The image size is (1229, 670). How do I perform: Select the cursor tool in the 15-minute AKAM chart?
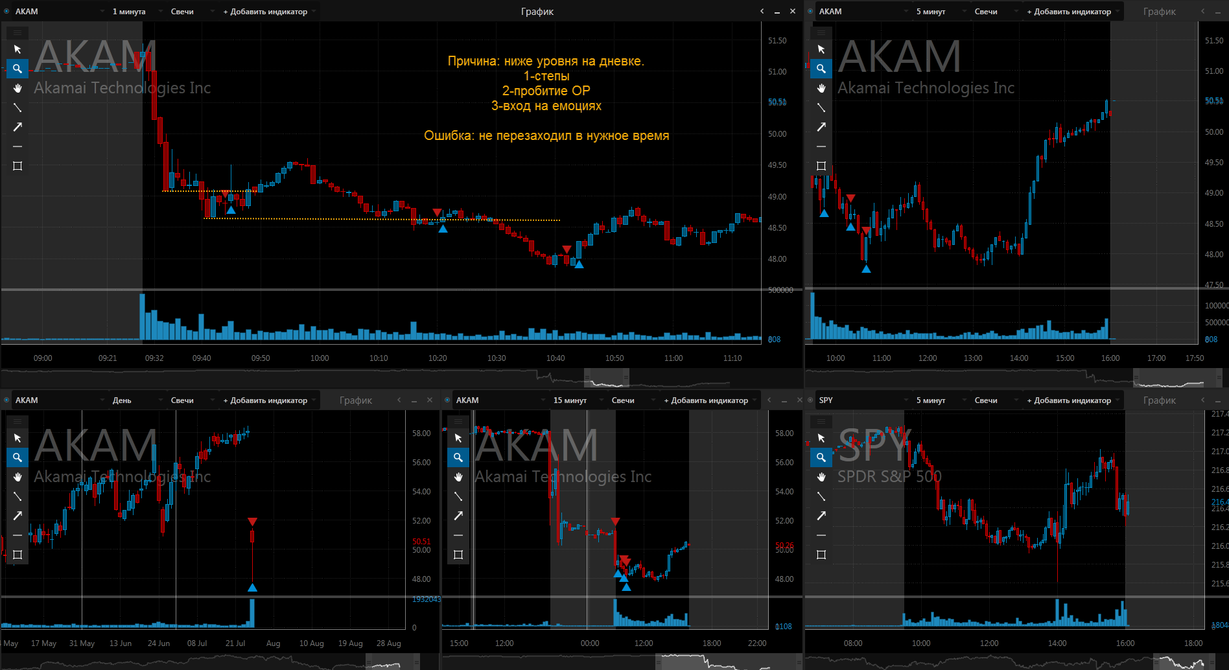(x=458, y=438)
